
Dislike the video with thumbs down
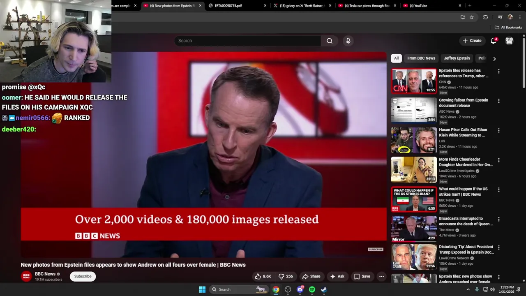tap(286, 276)
